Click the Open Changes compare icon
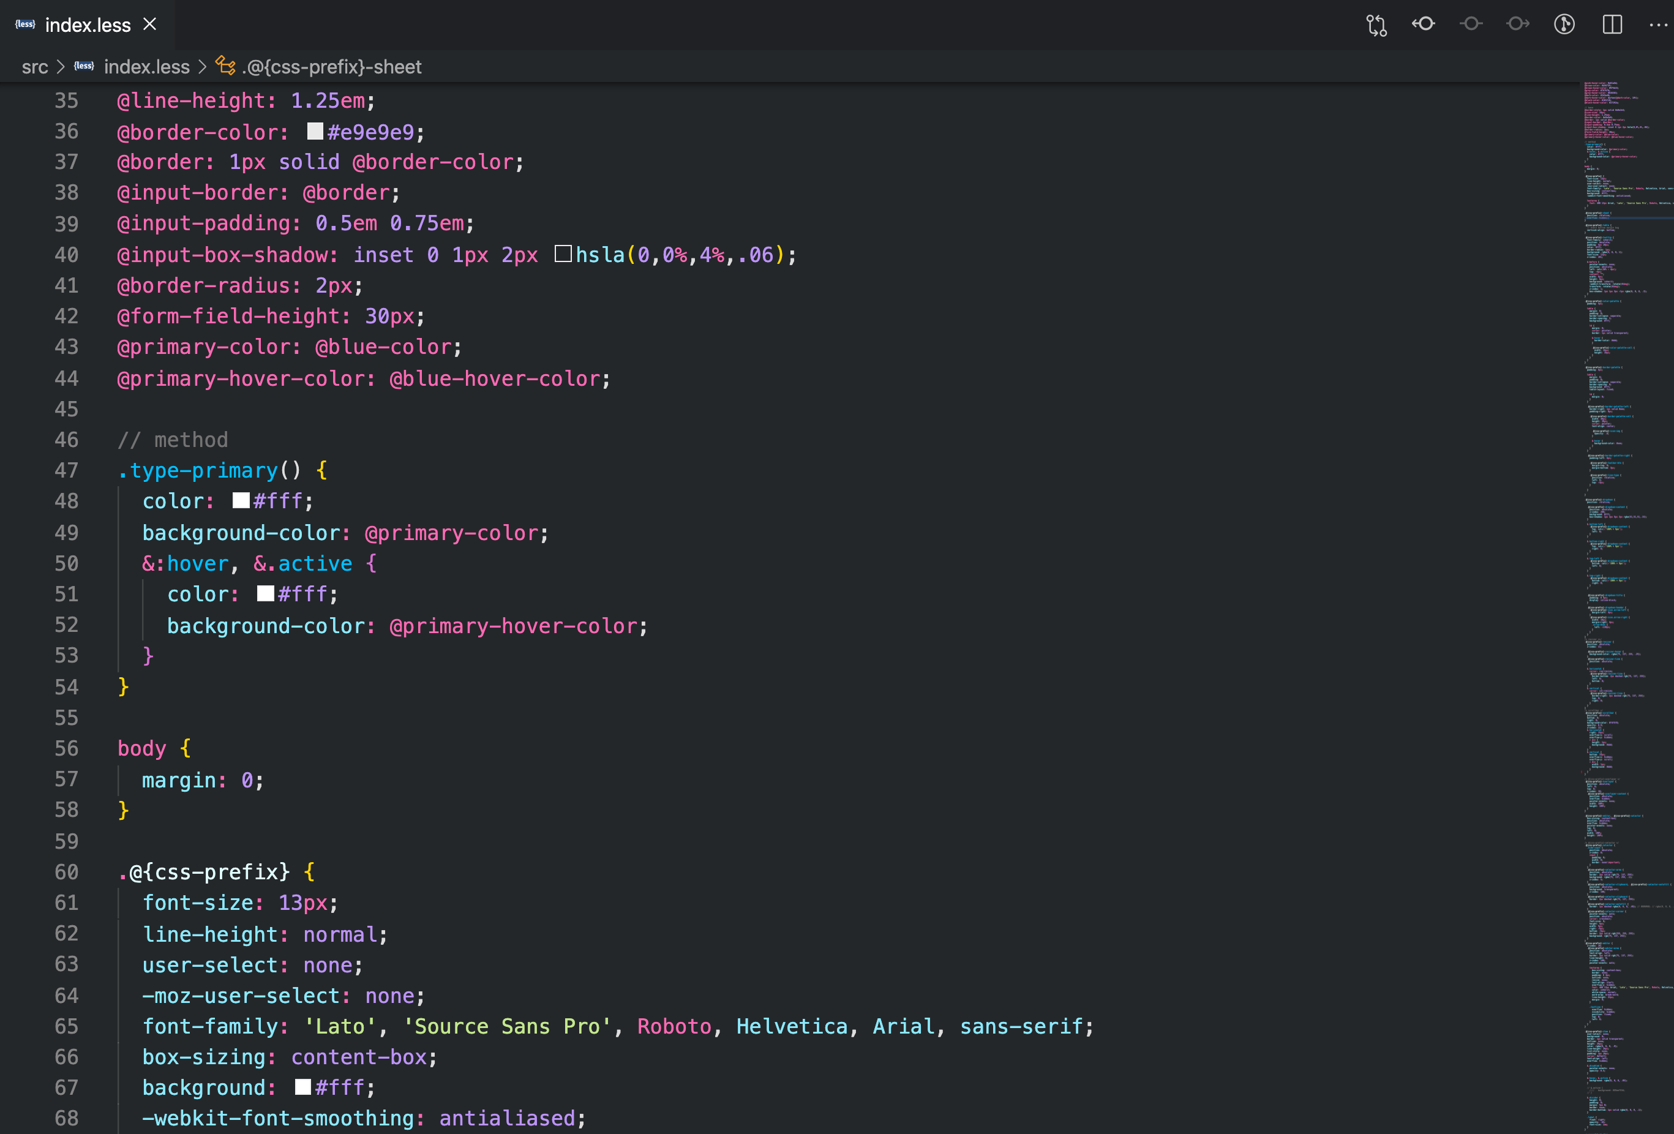The height and width of the screenshot is (1134, 1674). 1376,25
